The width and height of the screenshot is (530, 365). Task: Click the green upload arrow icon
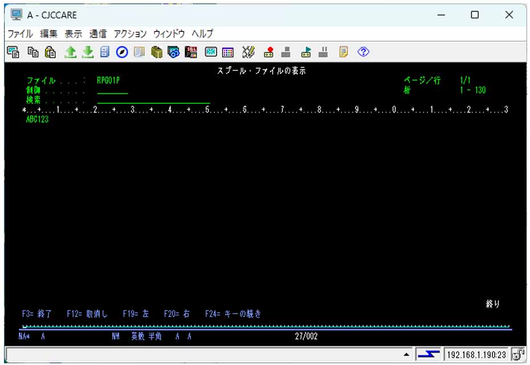70,52
